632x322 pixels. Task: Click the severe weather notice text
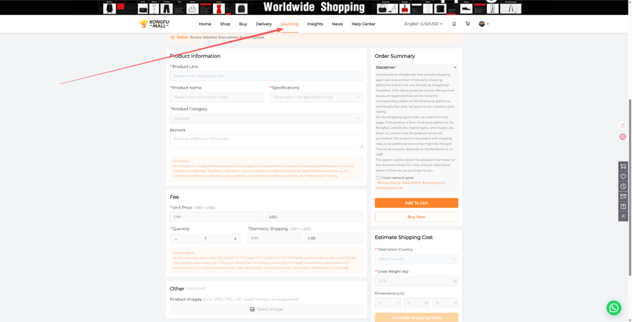coord(227,37)
